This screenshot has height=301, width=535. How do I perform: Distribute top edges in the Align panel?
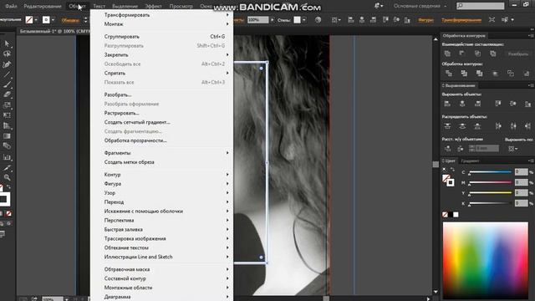[x=447, y=126]
